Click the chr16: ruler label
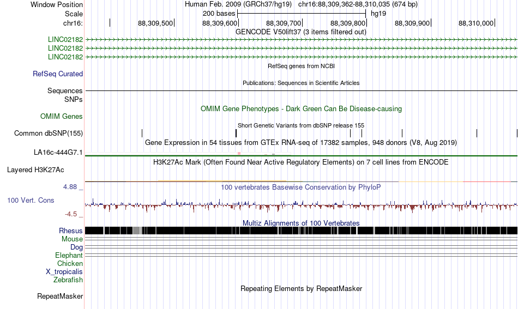Image resolution: width=518 pixels, height=309 pixels. pos(73,23)
